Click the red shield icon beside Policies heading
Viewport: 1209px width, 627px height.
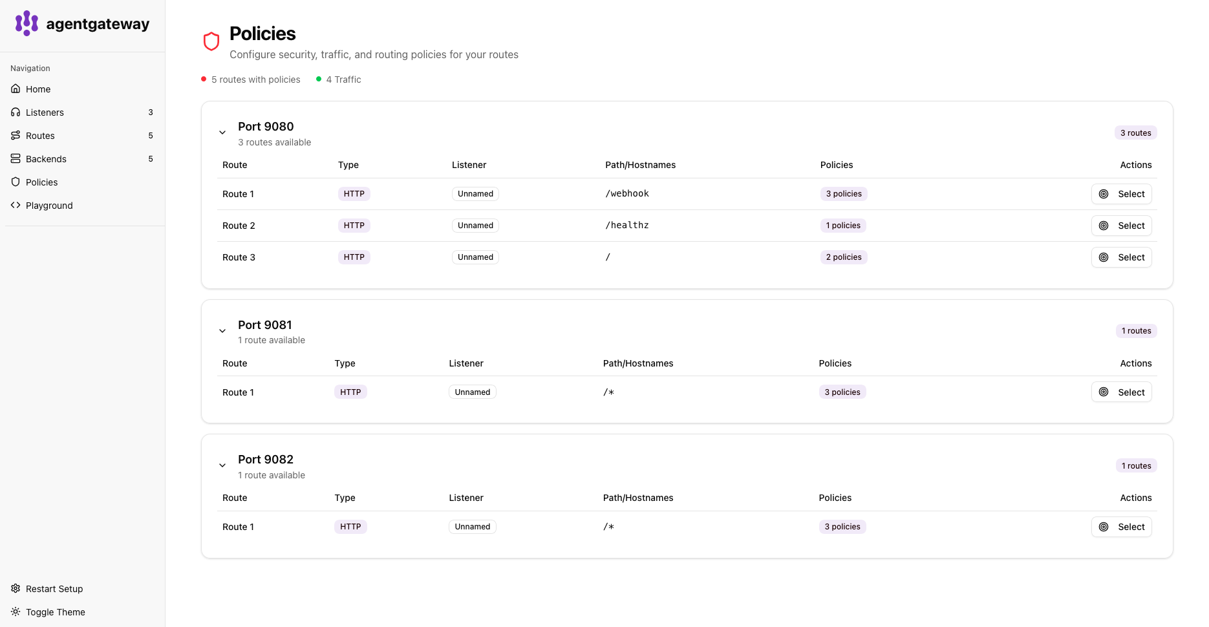(211, 41)
